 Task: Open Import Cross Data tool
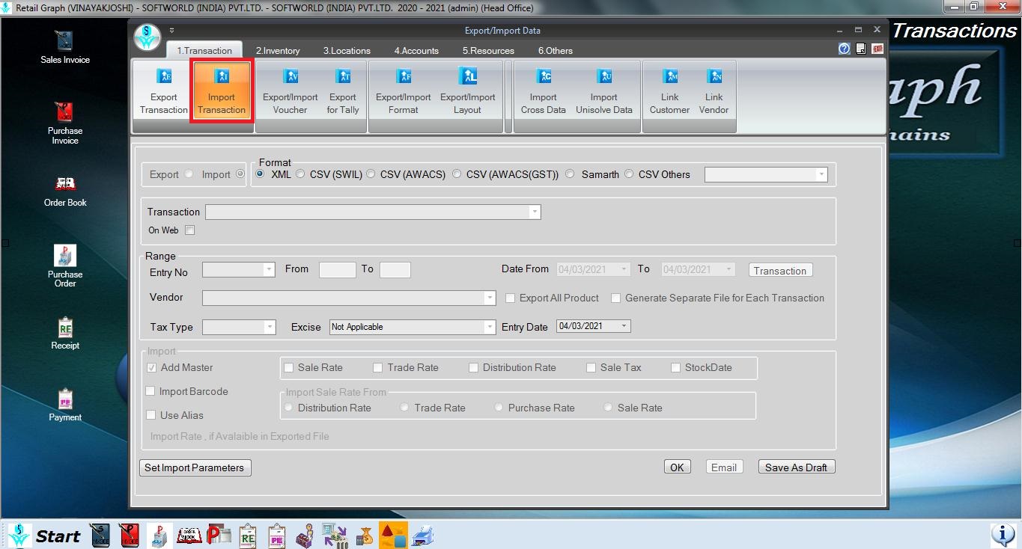tap(543, 91)
